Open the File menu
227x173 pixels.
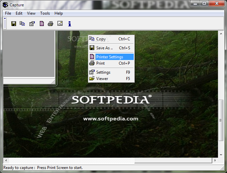[8, 13]
